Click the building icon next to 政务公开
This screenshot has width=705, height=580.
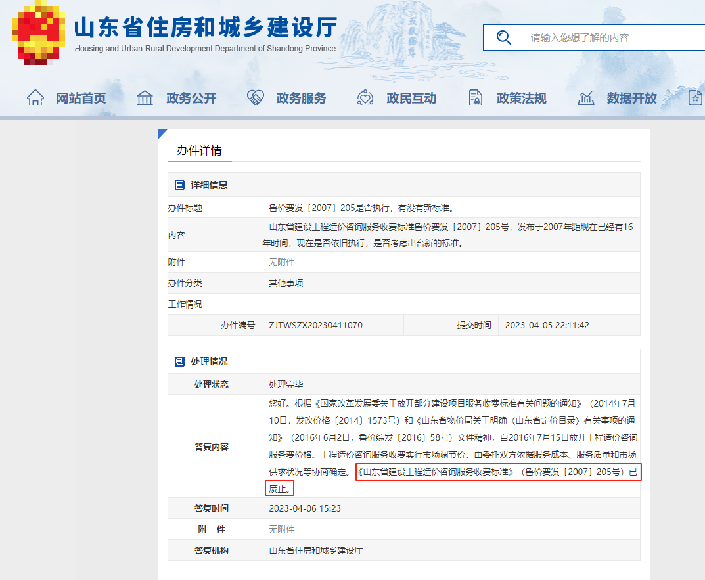click(145, 97)
